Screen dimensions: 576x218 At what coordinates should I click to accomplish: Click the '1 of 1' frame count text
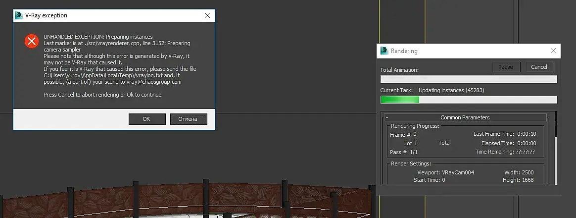click(x=410, y=143)
